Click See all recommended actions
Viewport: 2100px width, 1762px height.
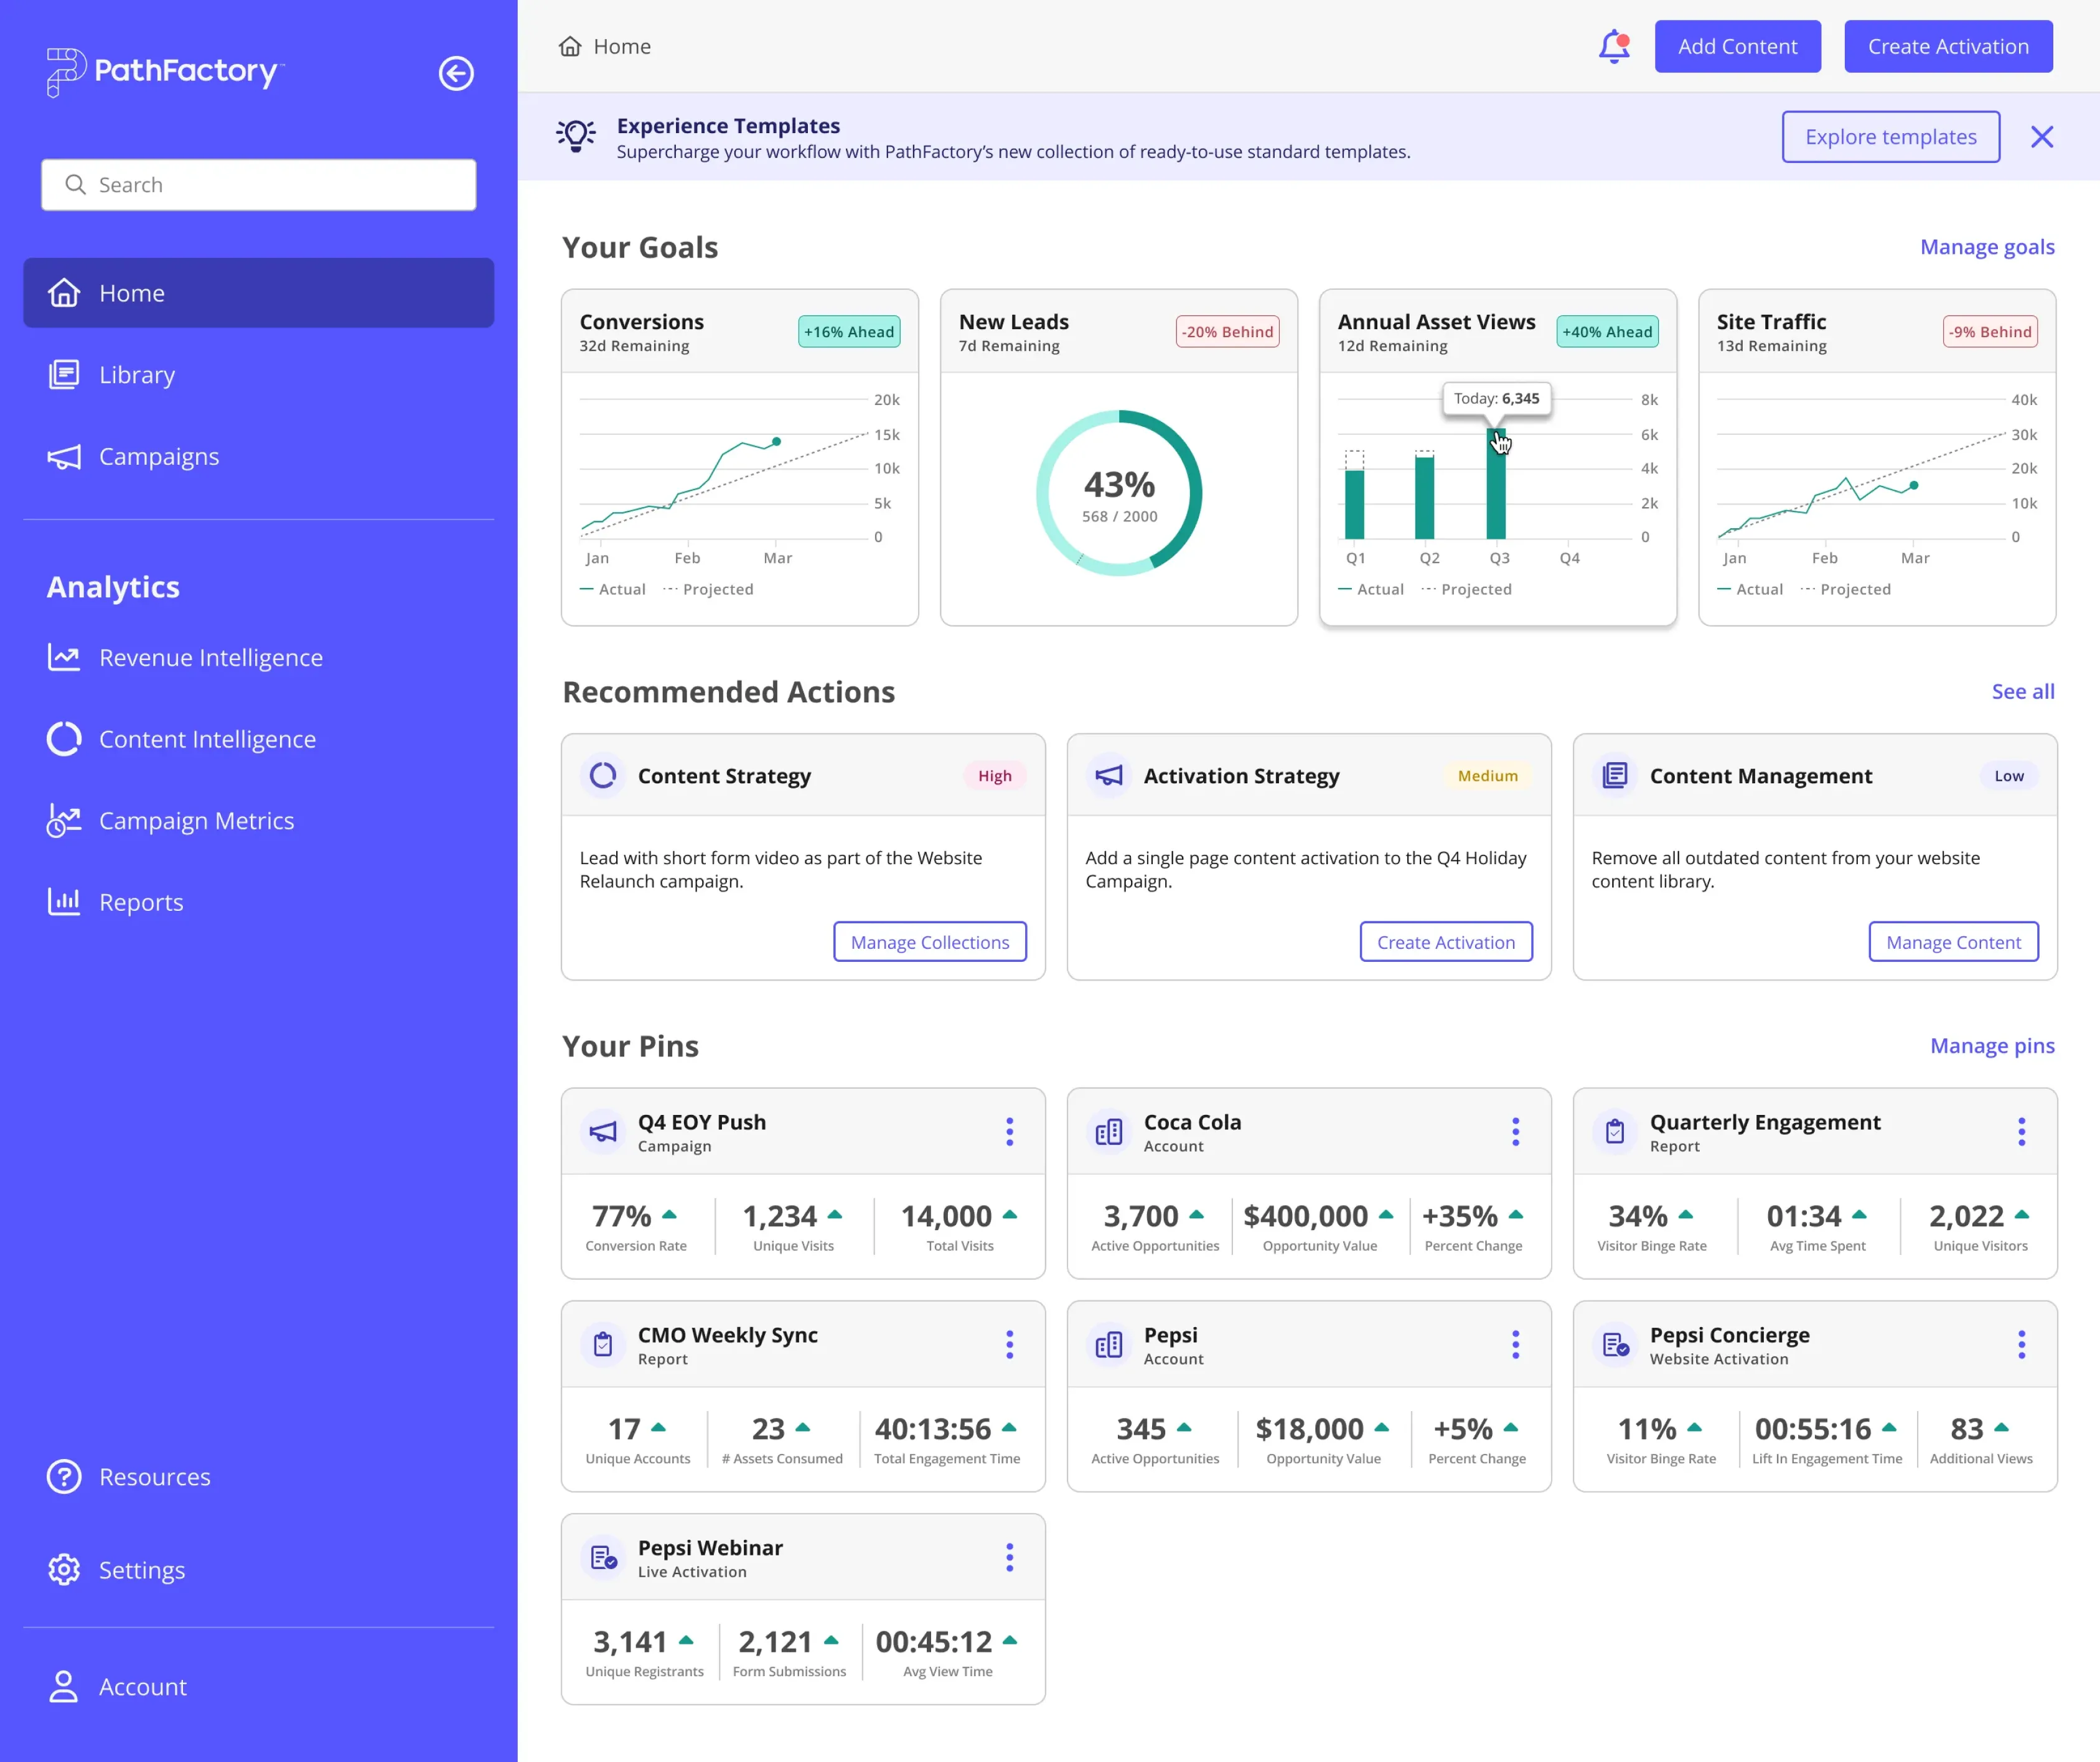coord(2023,692)
